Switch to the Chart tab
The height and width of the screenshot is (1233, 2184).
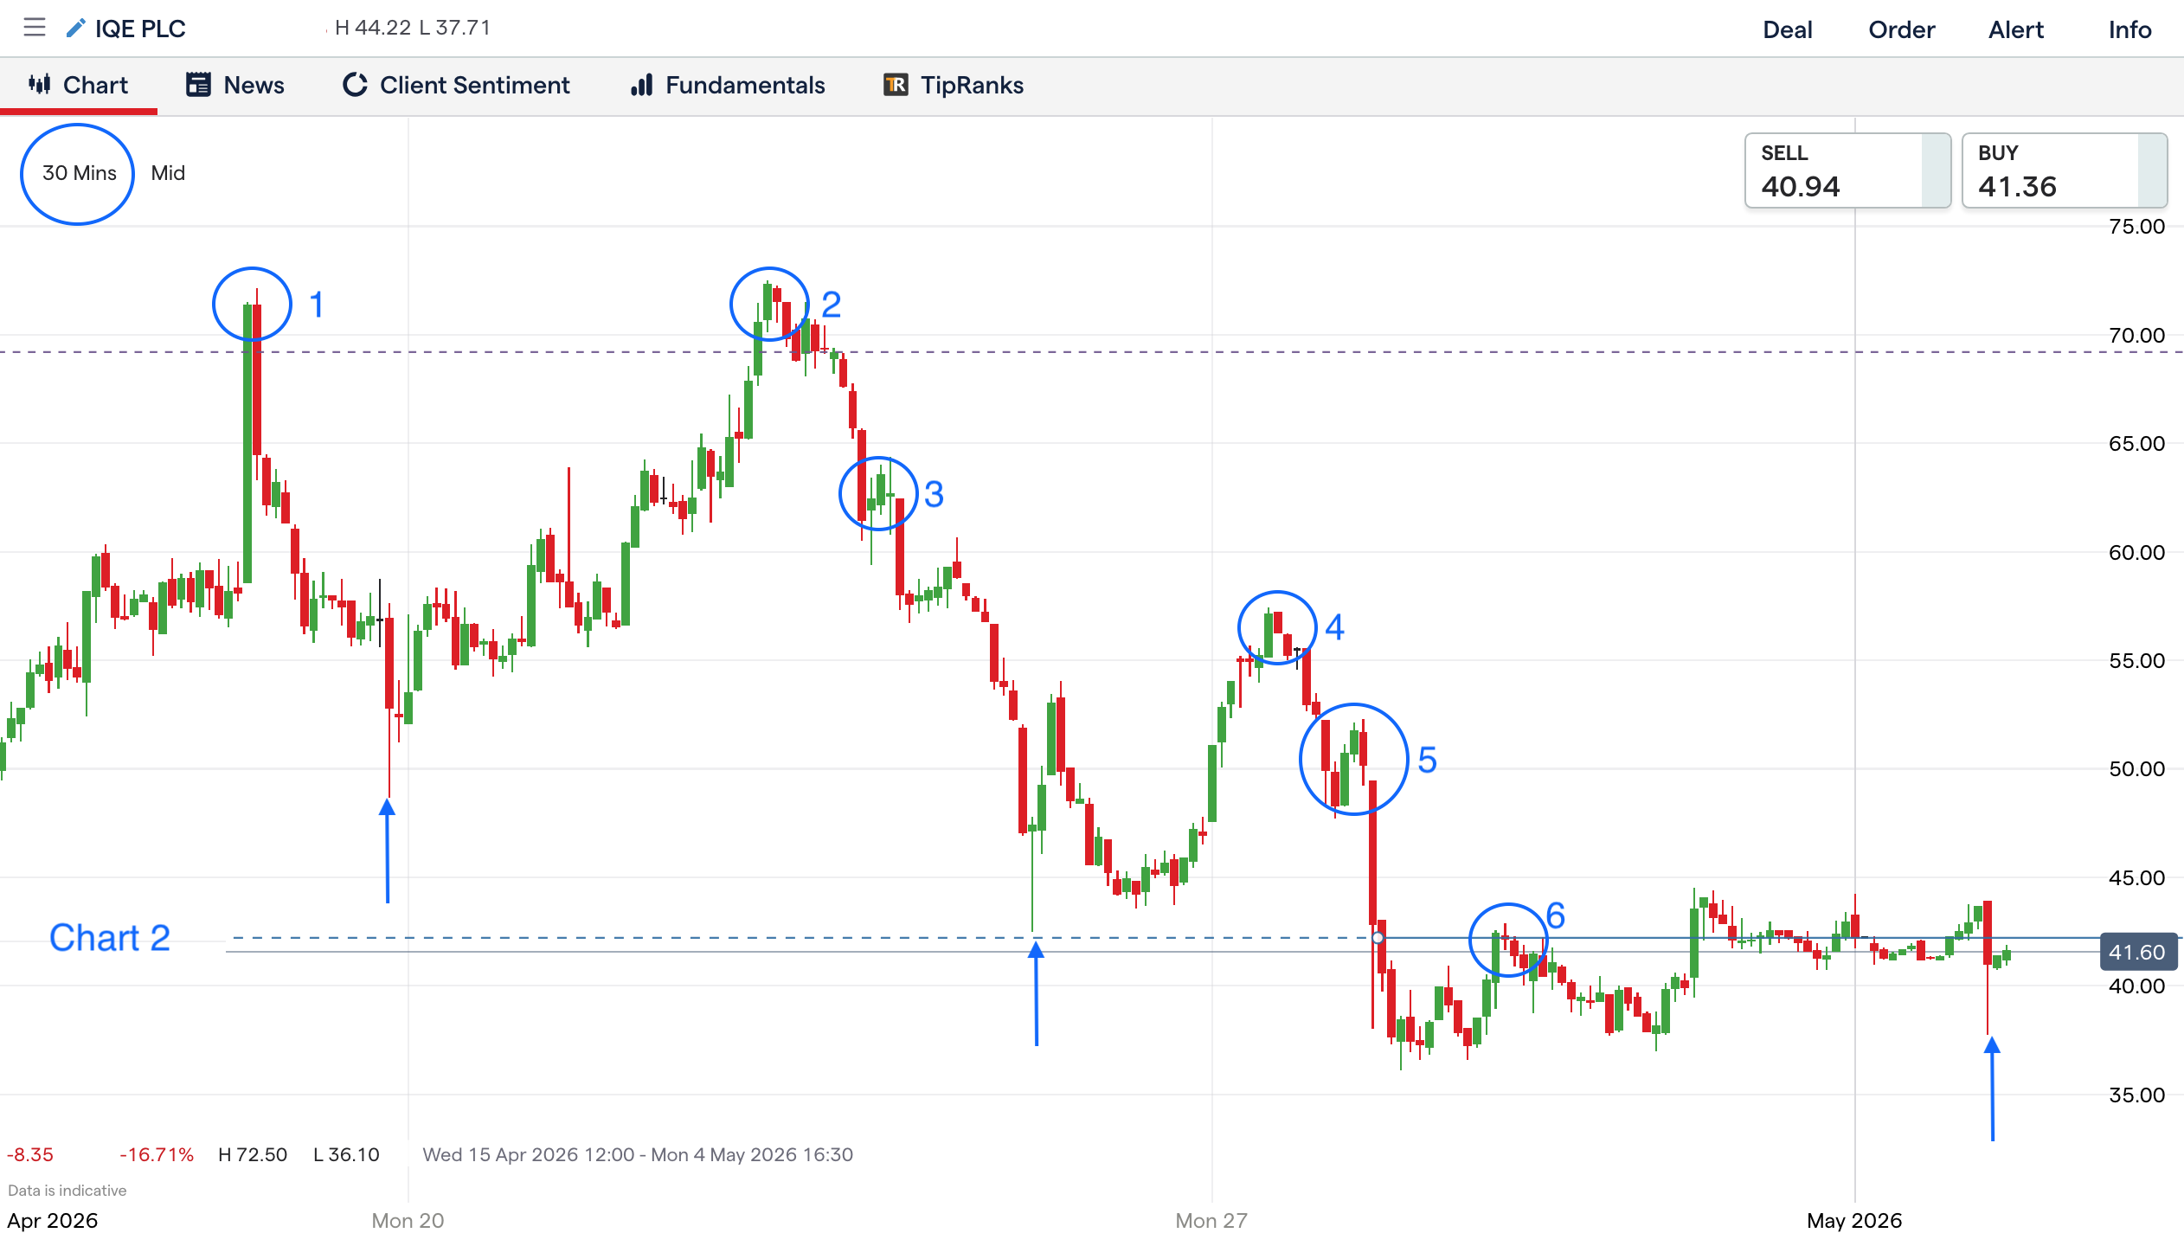click(x=79, y=85)
